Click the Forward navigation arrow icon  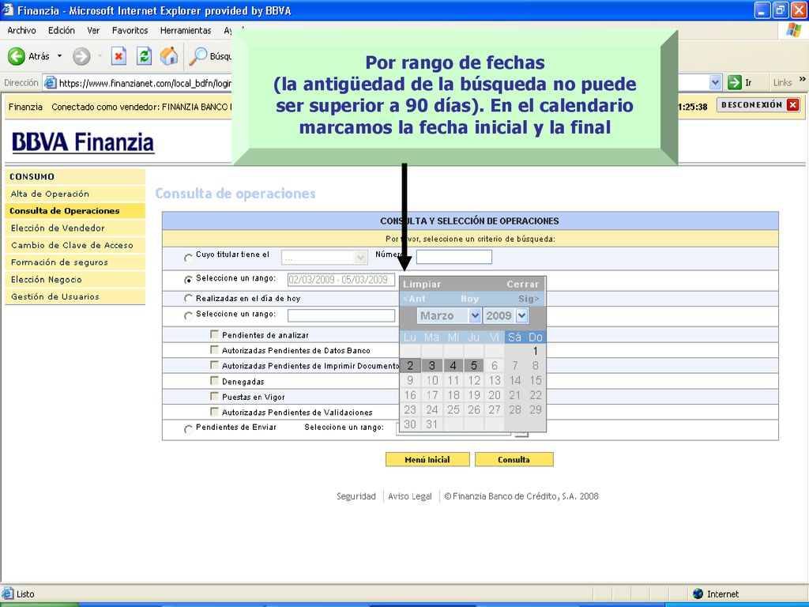(x=81, y=56)
